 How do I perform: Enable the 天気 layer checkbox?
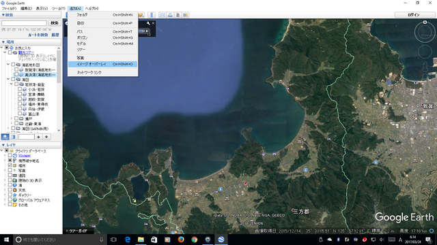point(10,190)
